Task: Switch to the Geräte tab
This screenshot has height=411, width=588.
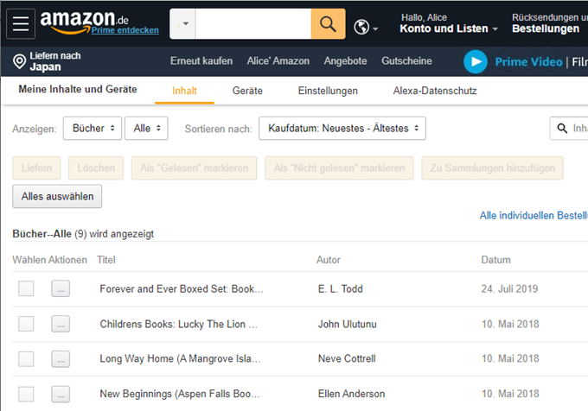Action: tap(247, 91)
